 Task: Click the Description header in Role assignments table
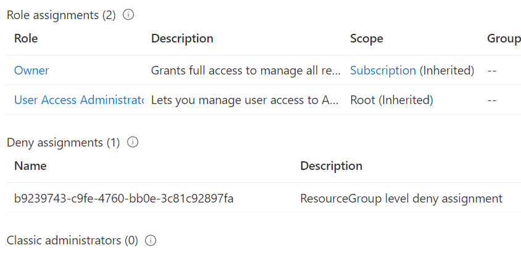point(182,38)
